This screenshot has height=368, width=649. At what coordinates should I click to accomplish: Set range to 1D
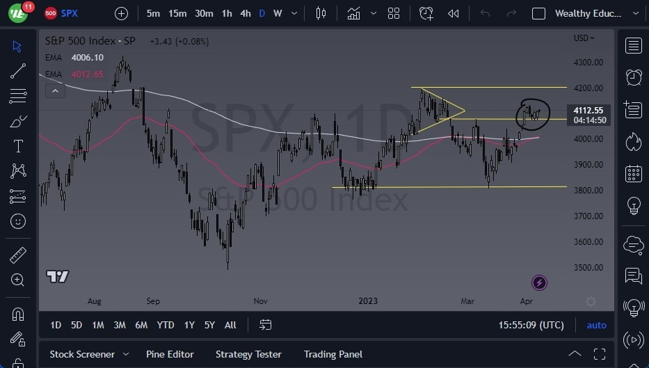[x=56, y=326]
